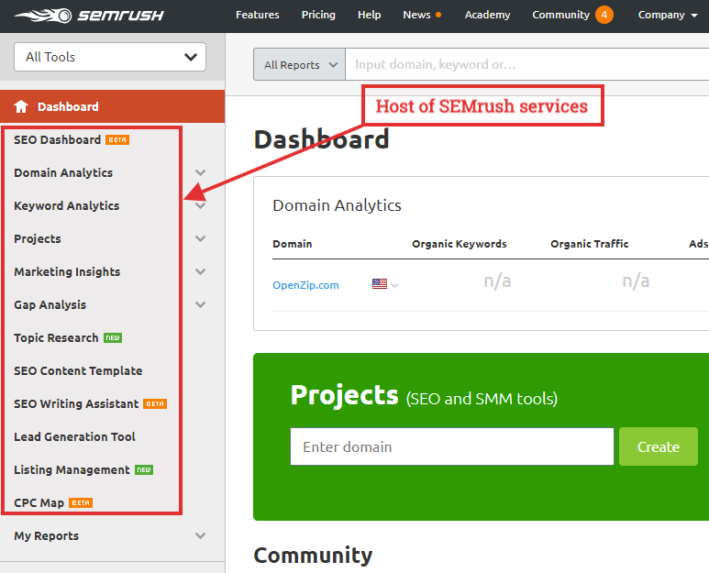709x573 pixels.
Task: Open SEO Content Template
Action: [78, 371]
